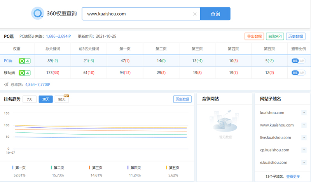311x182 pixels.
Task: Click 移动端 second page cell 29(3)
Action: click(x=161, y=73)
